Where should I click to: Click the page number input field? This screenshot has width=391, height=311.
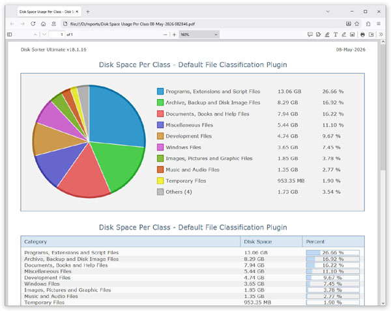click(57, 35)
